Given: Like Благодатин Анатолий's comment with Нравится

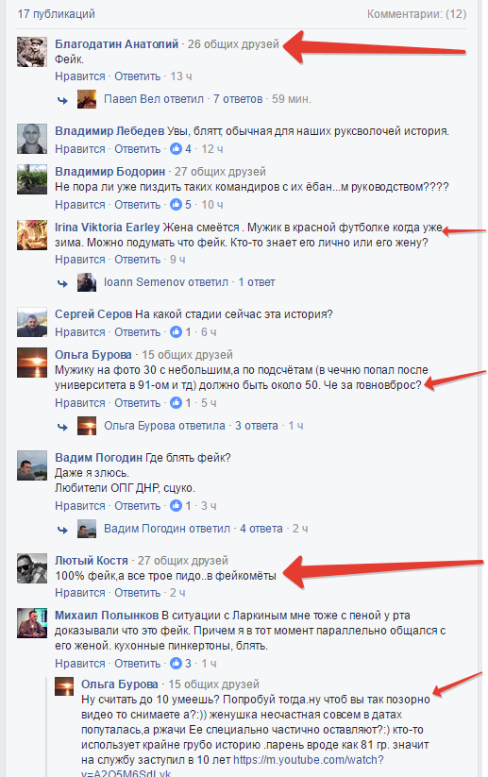Looking at the screenshot, I should tap(80, 76).
